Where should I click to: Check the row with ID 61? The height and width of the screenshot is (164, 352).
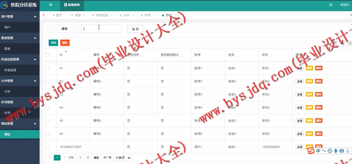click(47, 68)
